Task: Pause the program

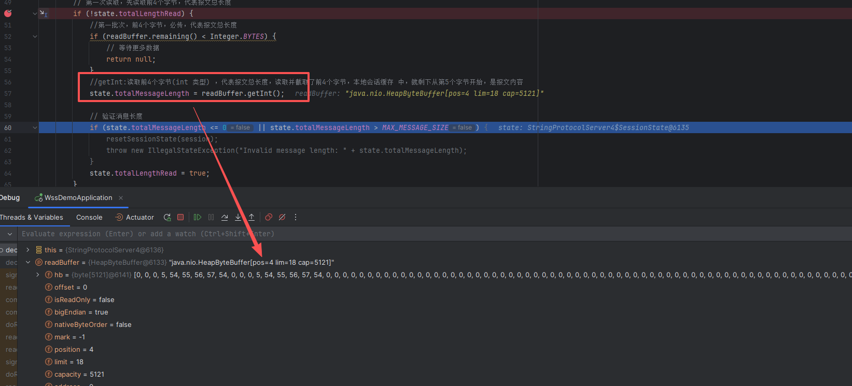Action: 211,218
